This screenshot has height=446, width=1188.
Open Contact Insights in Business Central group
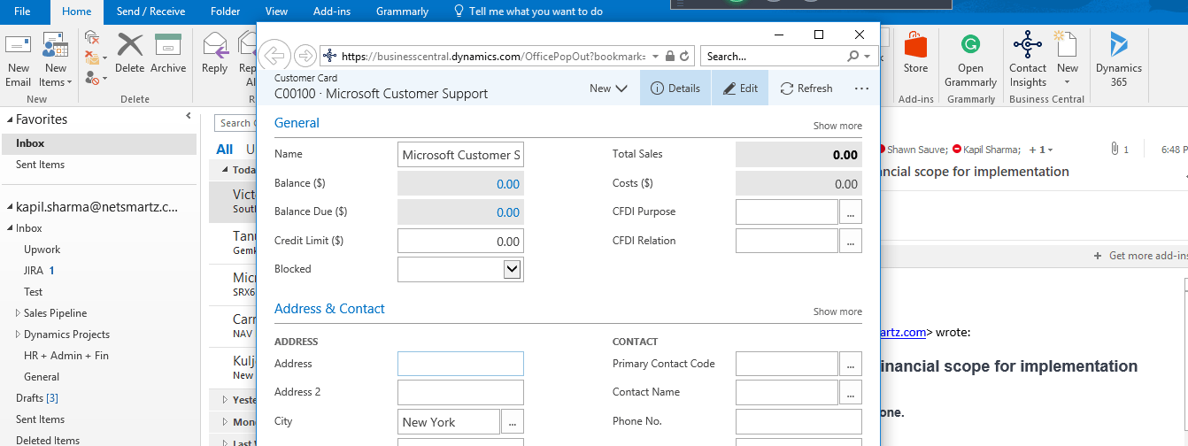(1028, 60)
